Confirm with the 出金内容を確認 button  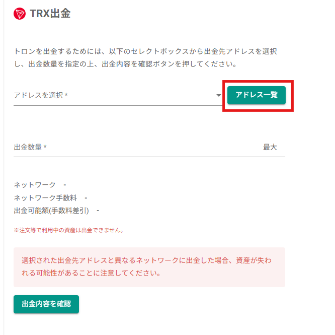pyautogui.click(x=46, y=304)
